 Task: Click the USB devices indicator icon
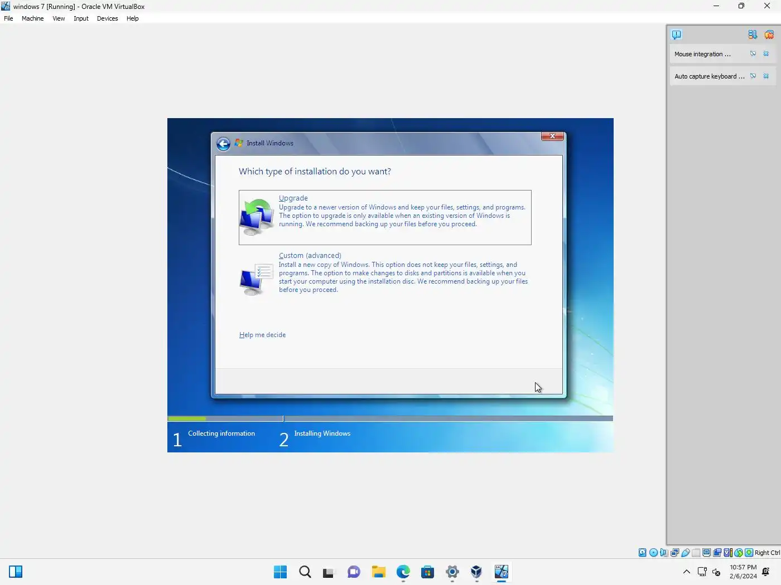(686, 553)
